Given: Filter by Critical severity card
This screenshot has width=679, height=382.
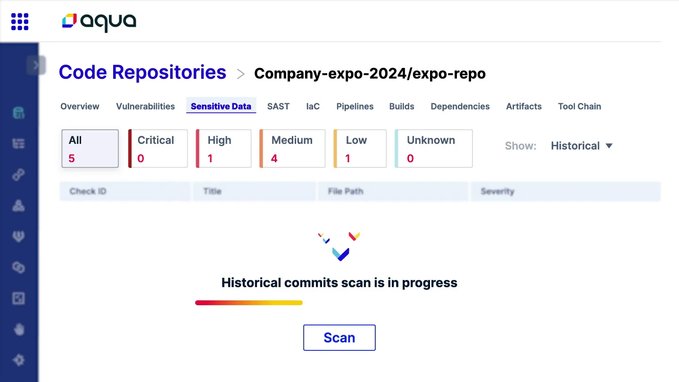Looking at the screenshot, I should coord(158,149).
